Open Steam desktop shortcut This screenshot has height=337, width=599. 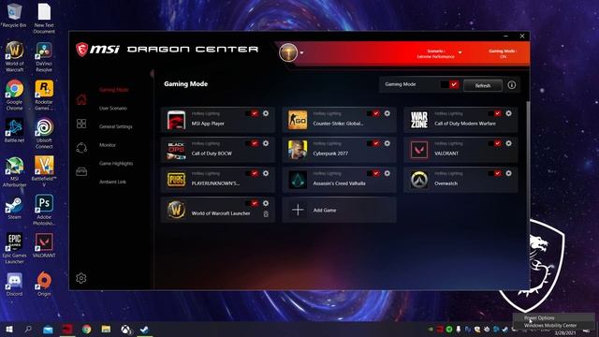point(15,208)
